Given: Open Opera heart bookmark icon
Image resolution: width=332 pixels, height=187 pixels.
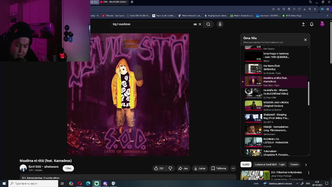Looking at the screenshot, I should pos(299,9).
